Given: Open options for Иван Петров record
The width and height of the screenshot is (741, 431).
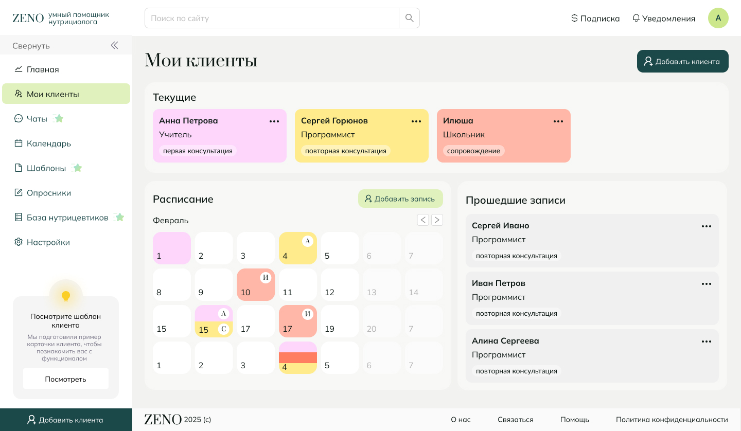Looking at the screenshot, I should (x=707, y=284).
